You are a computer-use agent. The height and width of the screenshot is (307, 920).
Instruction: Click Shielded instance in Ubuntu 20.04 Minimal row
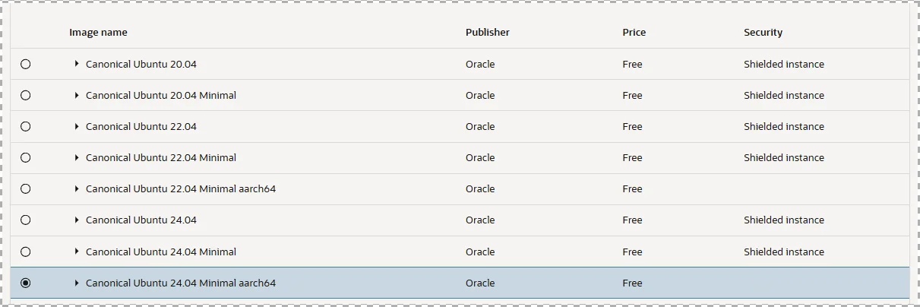click(784, 96)
